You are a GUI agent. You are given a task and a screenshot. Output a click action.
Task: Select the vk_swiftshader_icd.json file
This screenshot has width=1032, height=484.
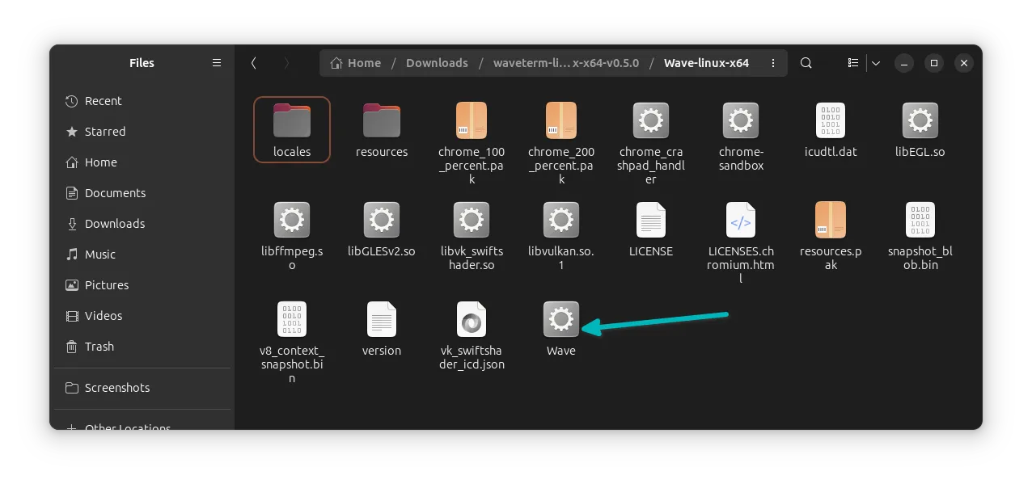tap(472, 320)
